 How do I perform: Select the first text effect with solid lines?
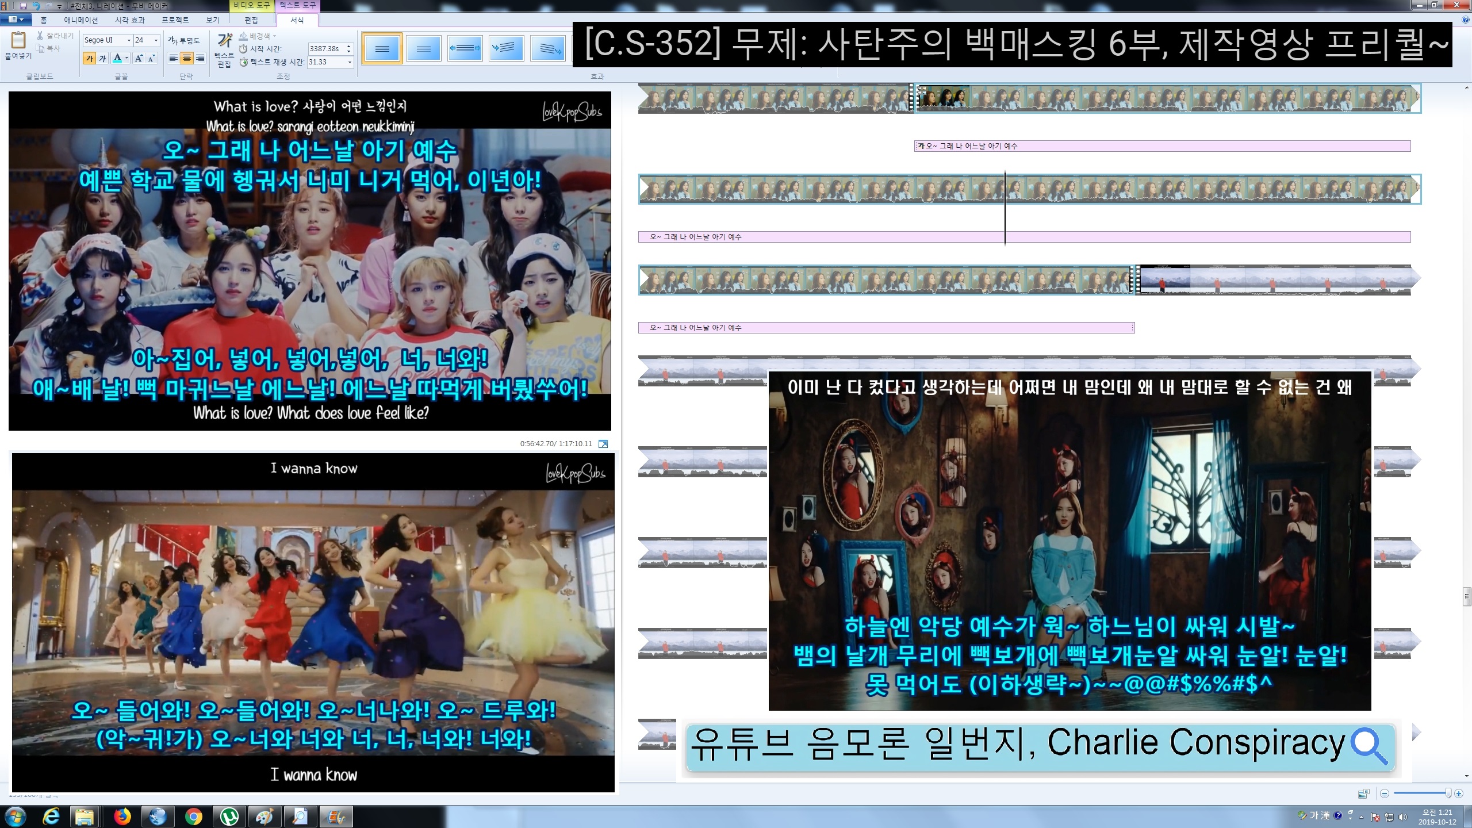(382, 48)
